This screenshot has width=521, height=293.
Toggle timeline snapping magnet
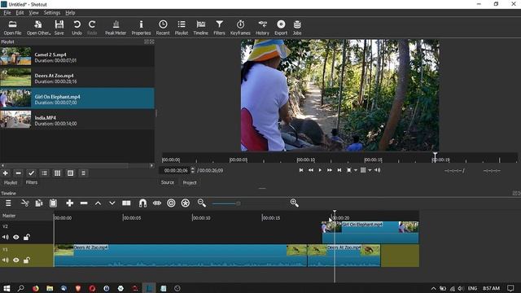[142, 203]
